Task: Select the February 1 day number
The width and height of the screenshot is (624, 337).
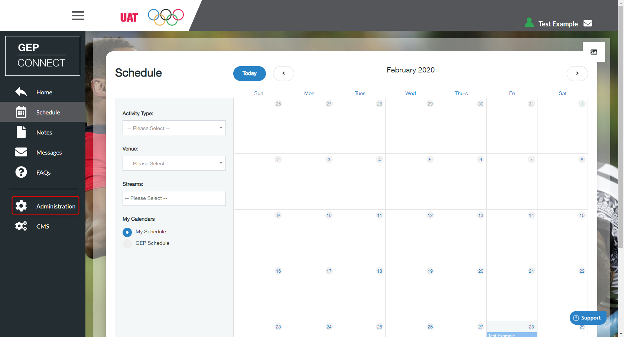Action: click(582, 104)
